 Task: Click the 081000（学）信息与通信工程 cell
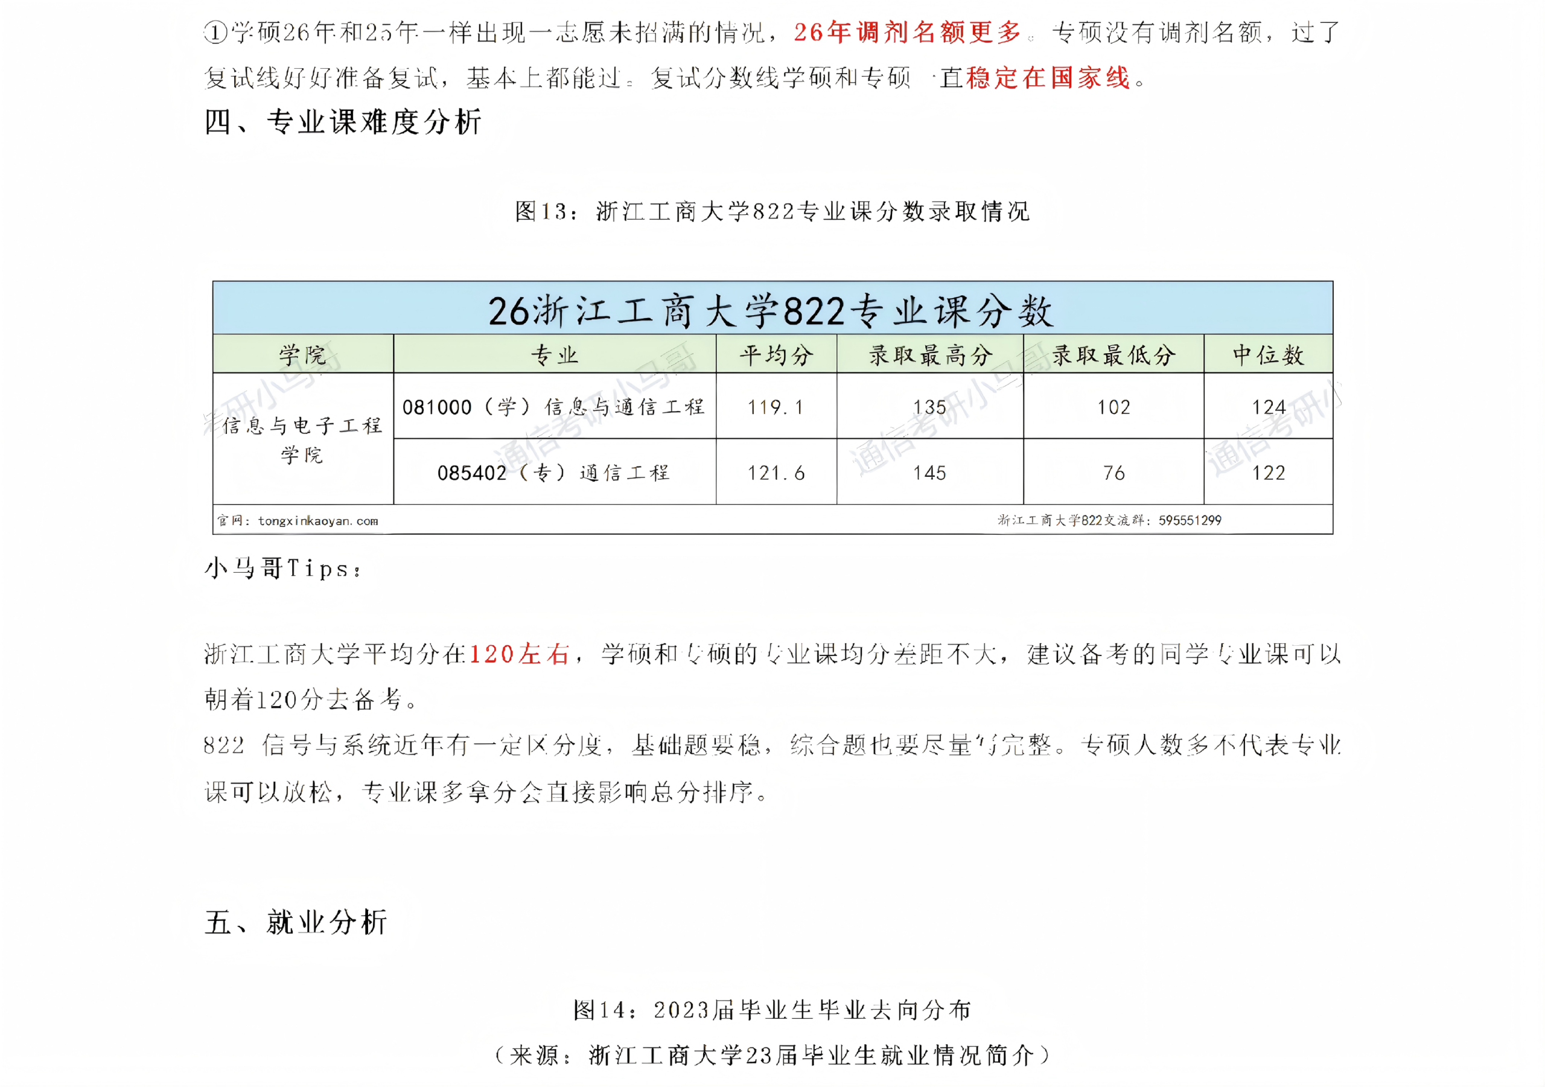(x=555, y=407)
